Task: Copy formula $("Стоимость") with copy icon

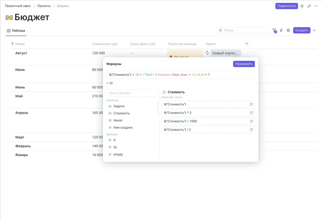Action: coord(251,104)
